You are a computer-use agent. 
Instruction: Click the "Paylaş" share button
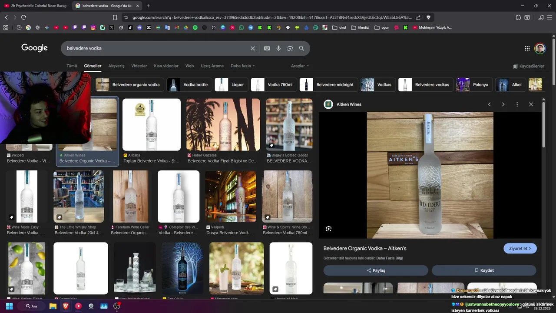(376, 270)
